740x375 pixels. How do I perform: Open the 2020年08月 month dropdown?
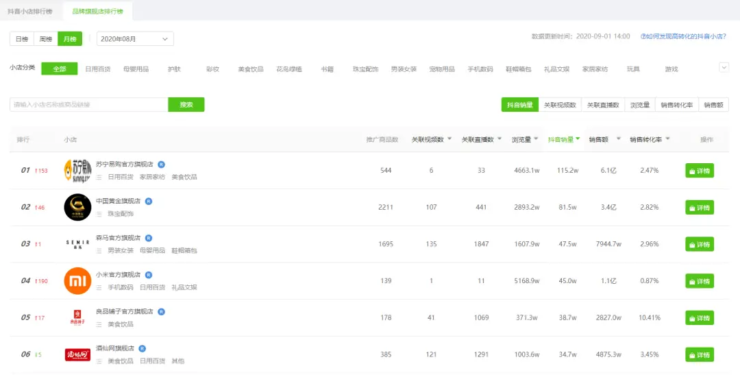(x=135, y=38)
